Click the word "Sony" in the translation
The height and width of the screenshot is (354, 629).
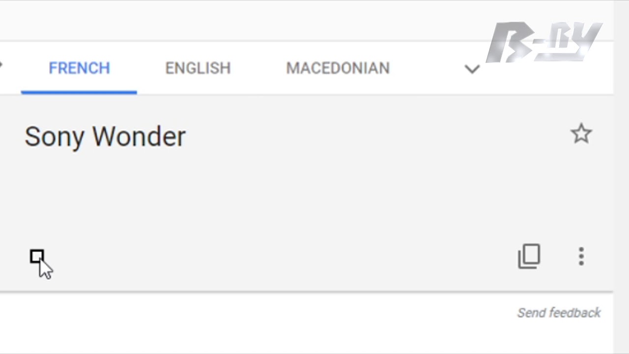[x=54, y=137]
